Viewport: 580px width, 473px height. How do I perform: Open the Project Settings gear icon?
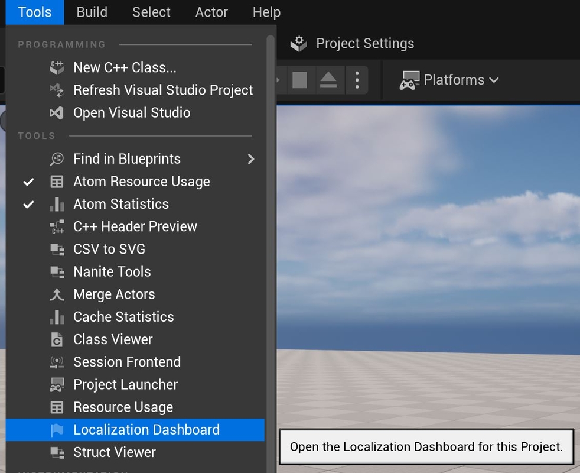(299, 43)
